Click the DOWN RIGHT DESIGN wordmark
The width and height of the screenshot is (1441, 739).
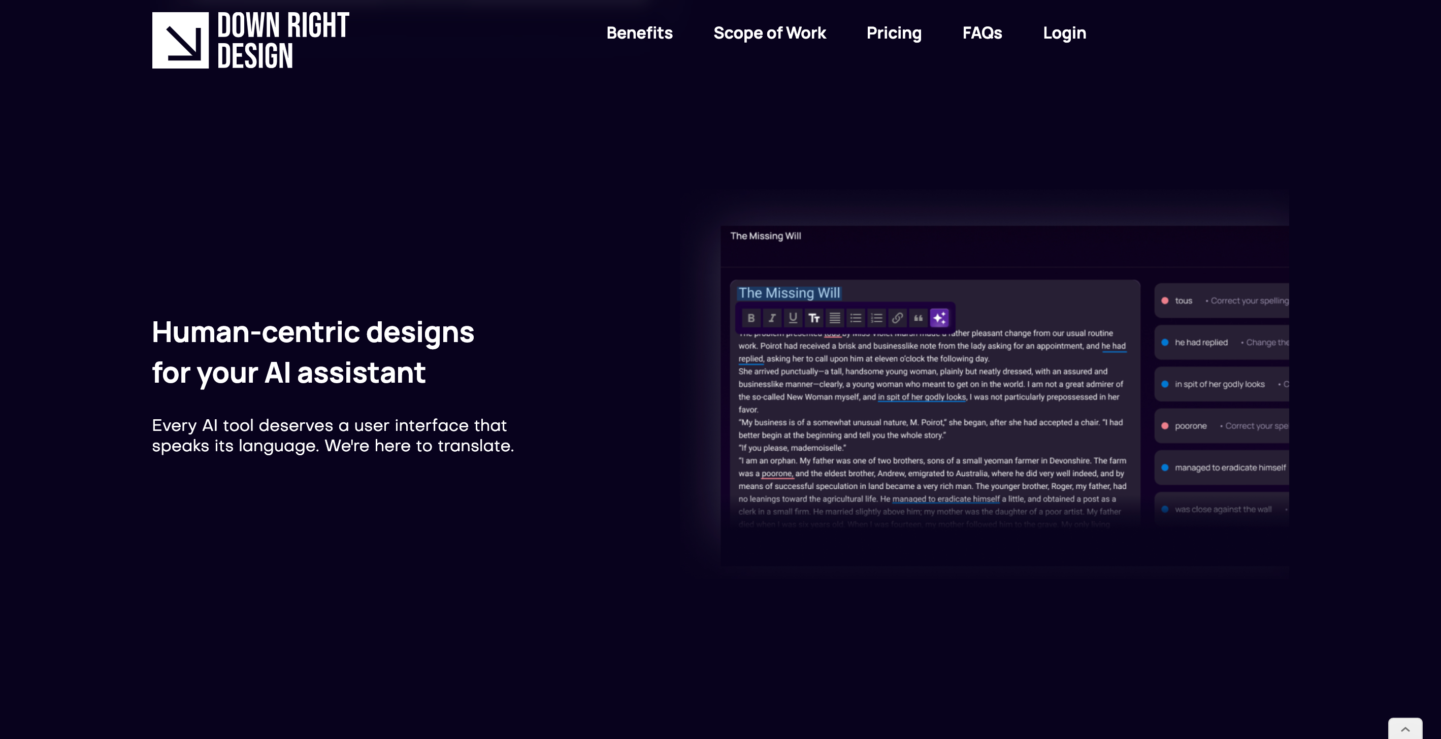283,40
